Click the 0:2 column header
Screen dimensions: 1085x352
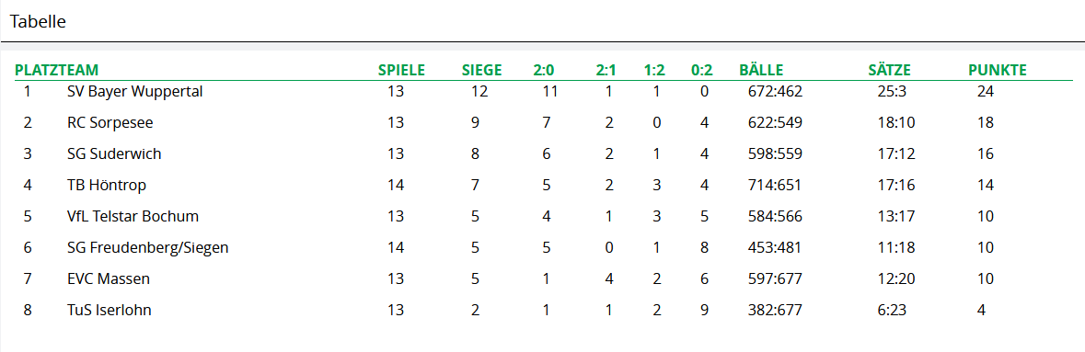[701, 70]
